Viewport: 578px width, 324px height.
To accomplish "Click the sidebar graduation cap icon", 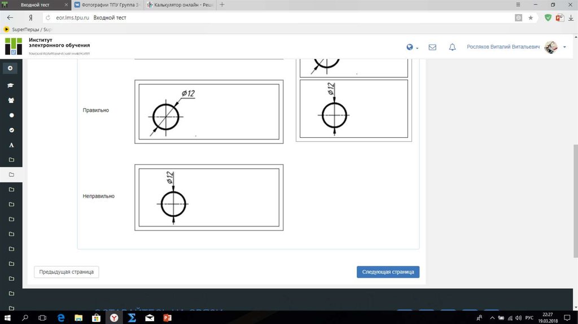I will 11,85.
